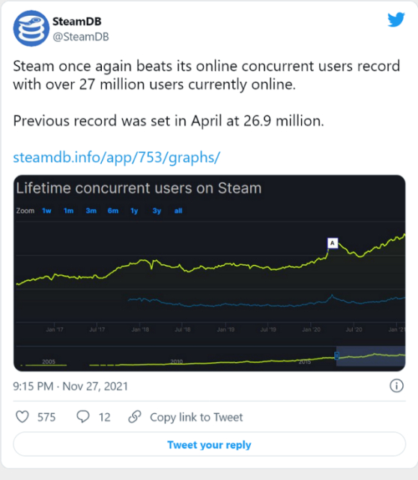Click the 'Tweet your reply' button
This screenshot has width=418, height=480.
pyautogui.click(x=209, y=444)
